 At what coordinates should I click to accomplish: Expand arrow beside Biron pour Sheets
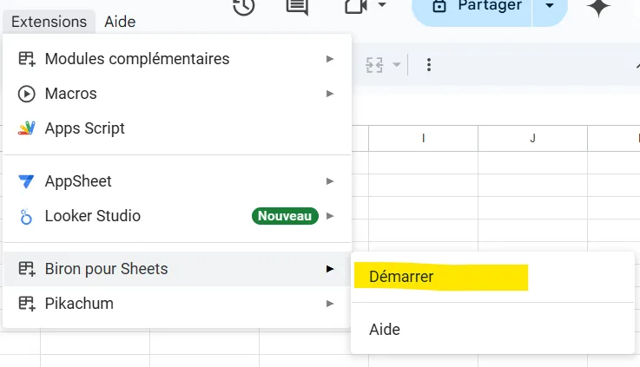pyautogui.click(x=330, y=269)
